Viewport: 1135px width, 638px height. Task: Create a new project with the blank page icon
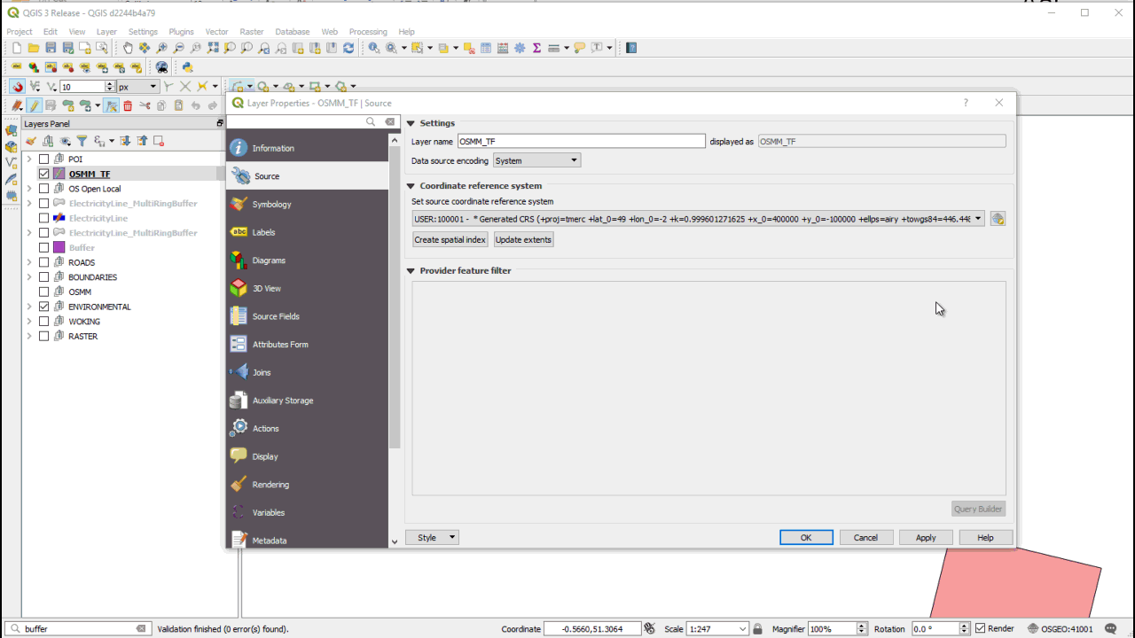(x=16, y=48)
